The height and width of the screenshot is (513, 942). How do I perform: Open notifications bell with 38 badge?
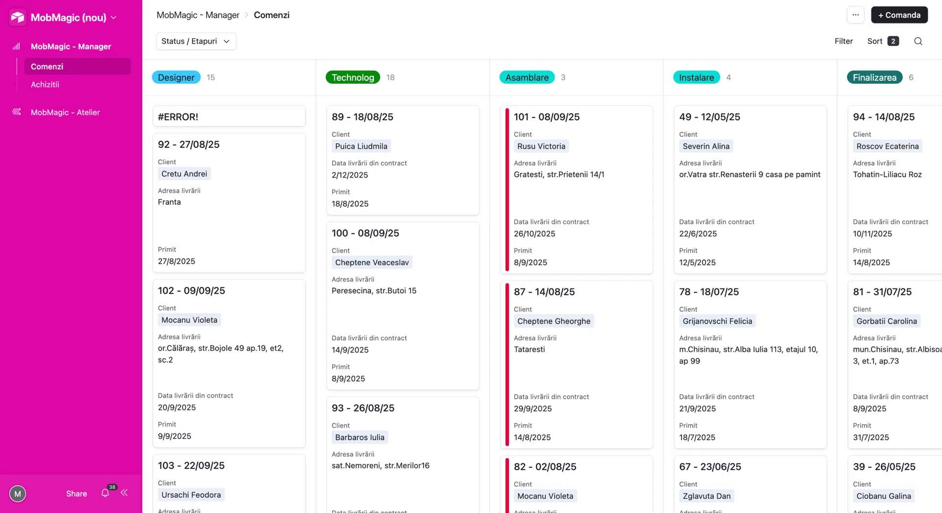click(105, 493)
